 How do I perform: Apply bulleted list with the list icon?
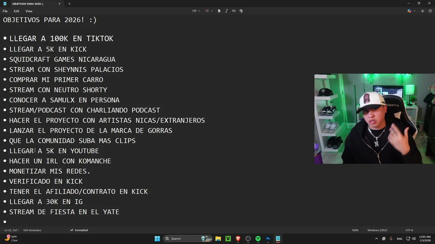point(207,11)
